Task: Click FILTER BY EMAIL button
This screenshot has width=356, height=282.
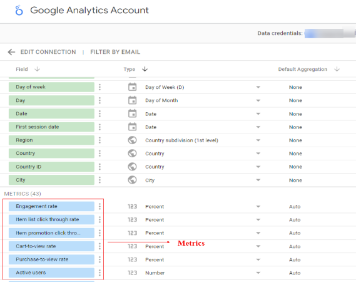Action: click(x=115, y=52)
